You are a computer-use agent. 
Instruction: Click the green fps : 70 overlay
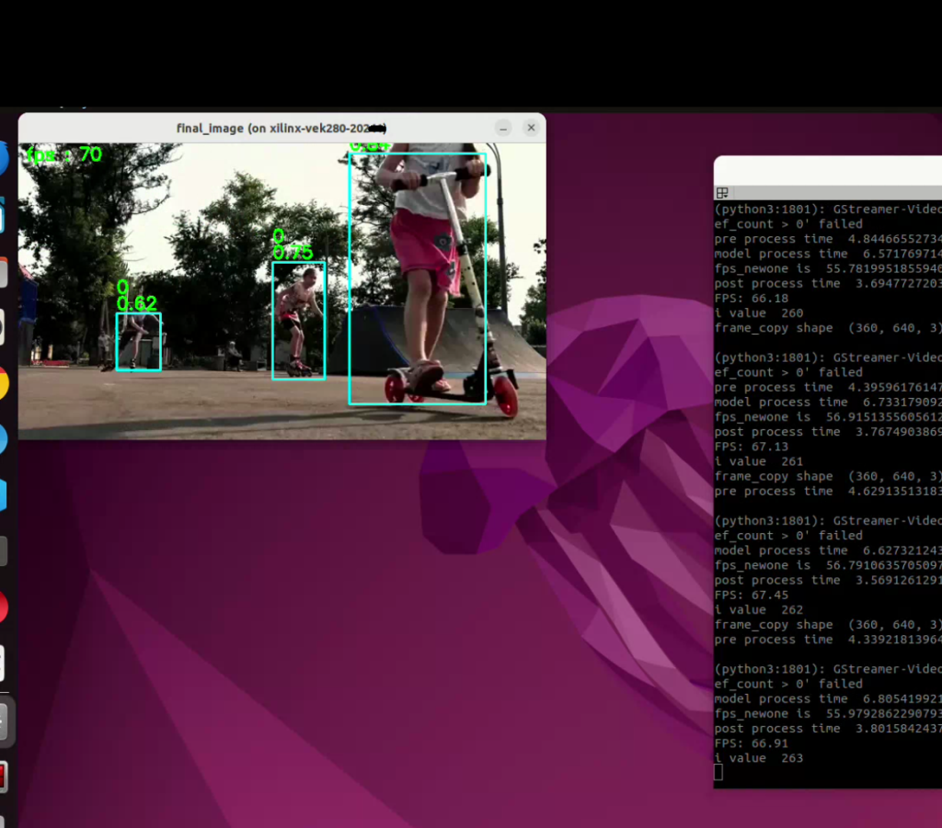pos(64,154)
